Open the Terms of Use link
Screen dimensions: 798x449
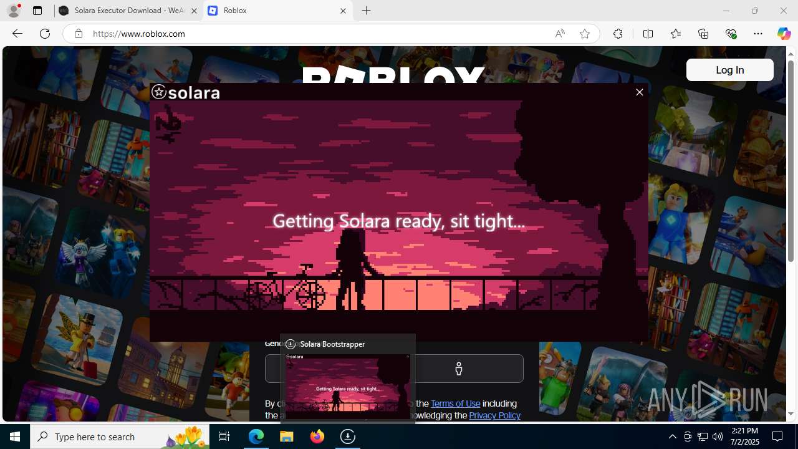455,403
